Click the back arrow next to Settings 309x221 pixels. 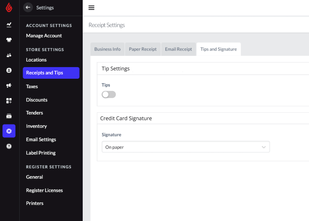[28, 7]
